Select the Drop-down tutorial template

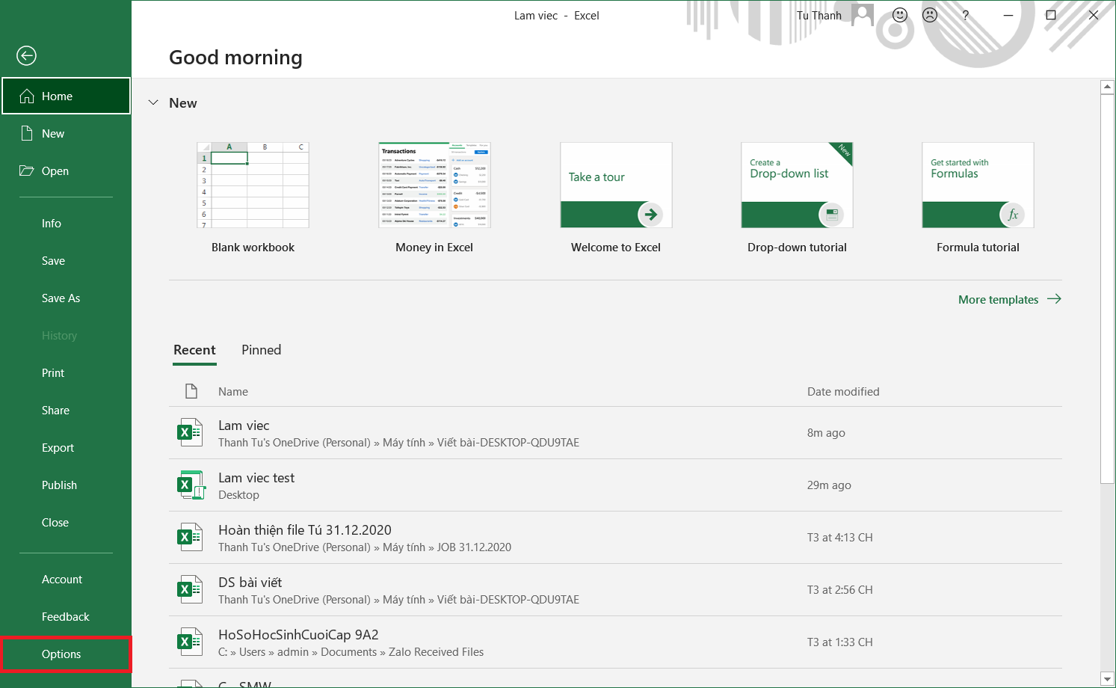[x=797, y=185]
